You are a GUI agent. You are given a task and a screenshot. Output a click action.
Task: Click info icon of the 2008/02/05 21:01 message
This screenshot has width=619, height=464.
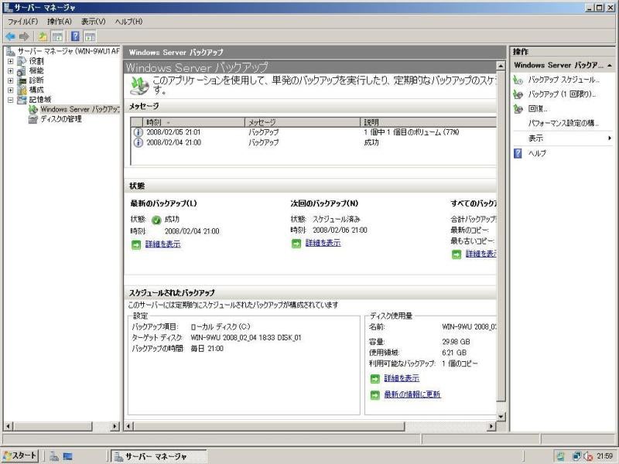(138, 132)
